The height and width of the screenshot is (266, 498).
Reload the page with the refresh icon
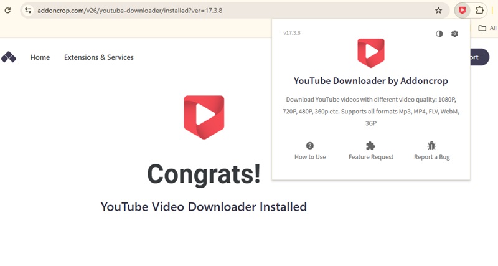[x=7, y=11]
